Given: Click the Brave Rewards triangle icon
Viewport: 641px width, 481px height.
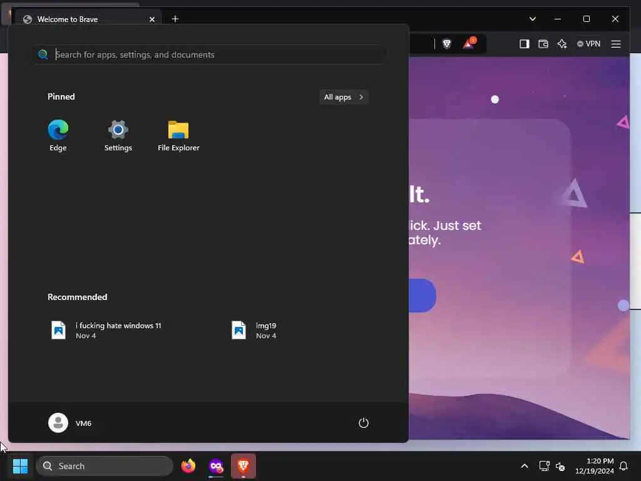Looking at the screenshot, I should pos(469,44).
